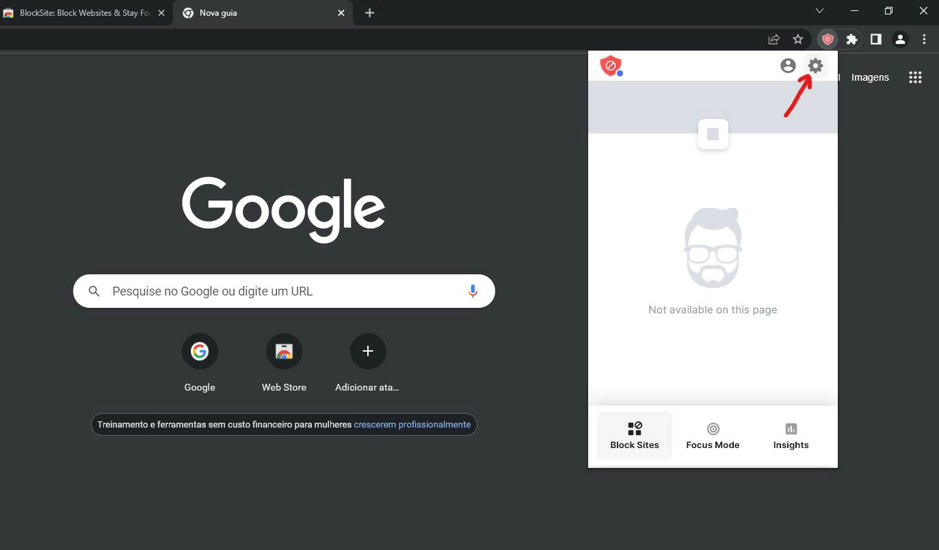Open the Imagens link
This screenshot has width=939, height=550.
point(870,77)
